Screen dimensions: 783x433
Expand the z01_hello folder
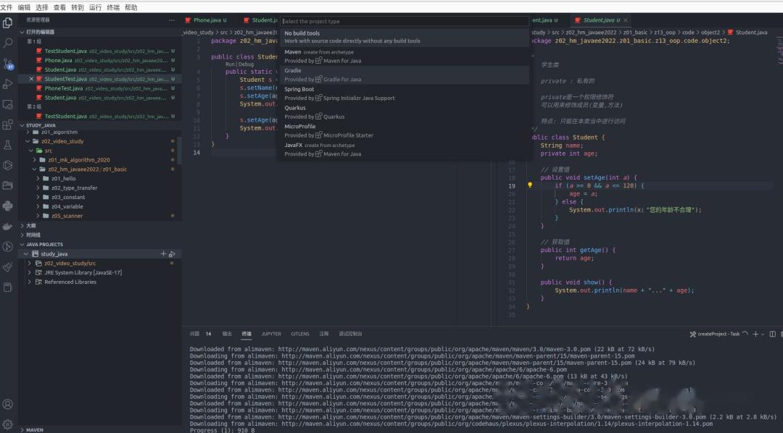[x=38, y=179]
